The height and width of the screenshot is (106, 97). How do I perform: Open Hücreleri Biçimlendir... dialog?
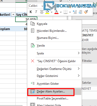(x=54, y=31)
